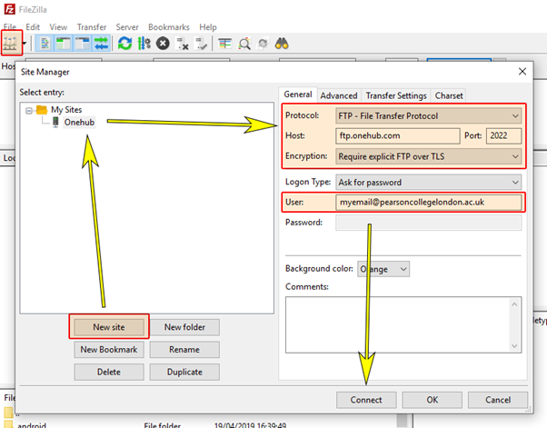Open the Site Manager dropdown arrow in toolbar

point(25,44)
